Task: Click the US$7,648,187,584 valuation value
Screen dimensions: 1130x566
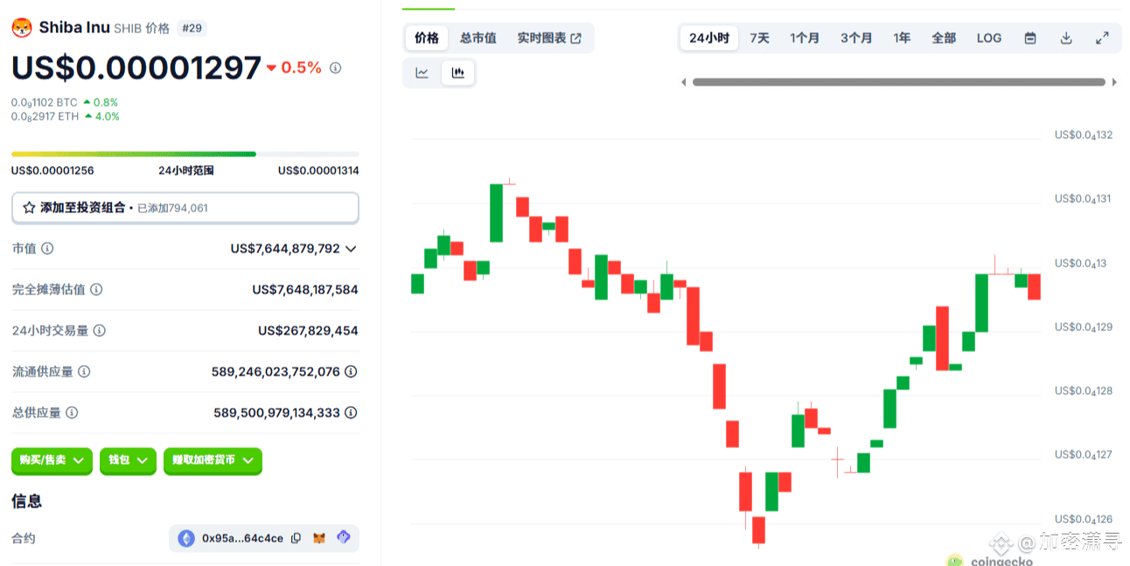Action: point(305,289)
